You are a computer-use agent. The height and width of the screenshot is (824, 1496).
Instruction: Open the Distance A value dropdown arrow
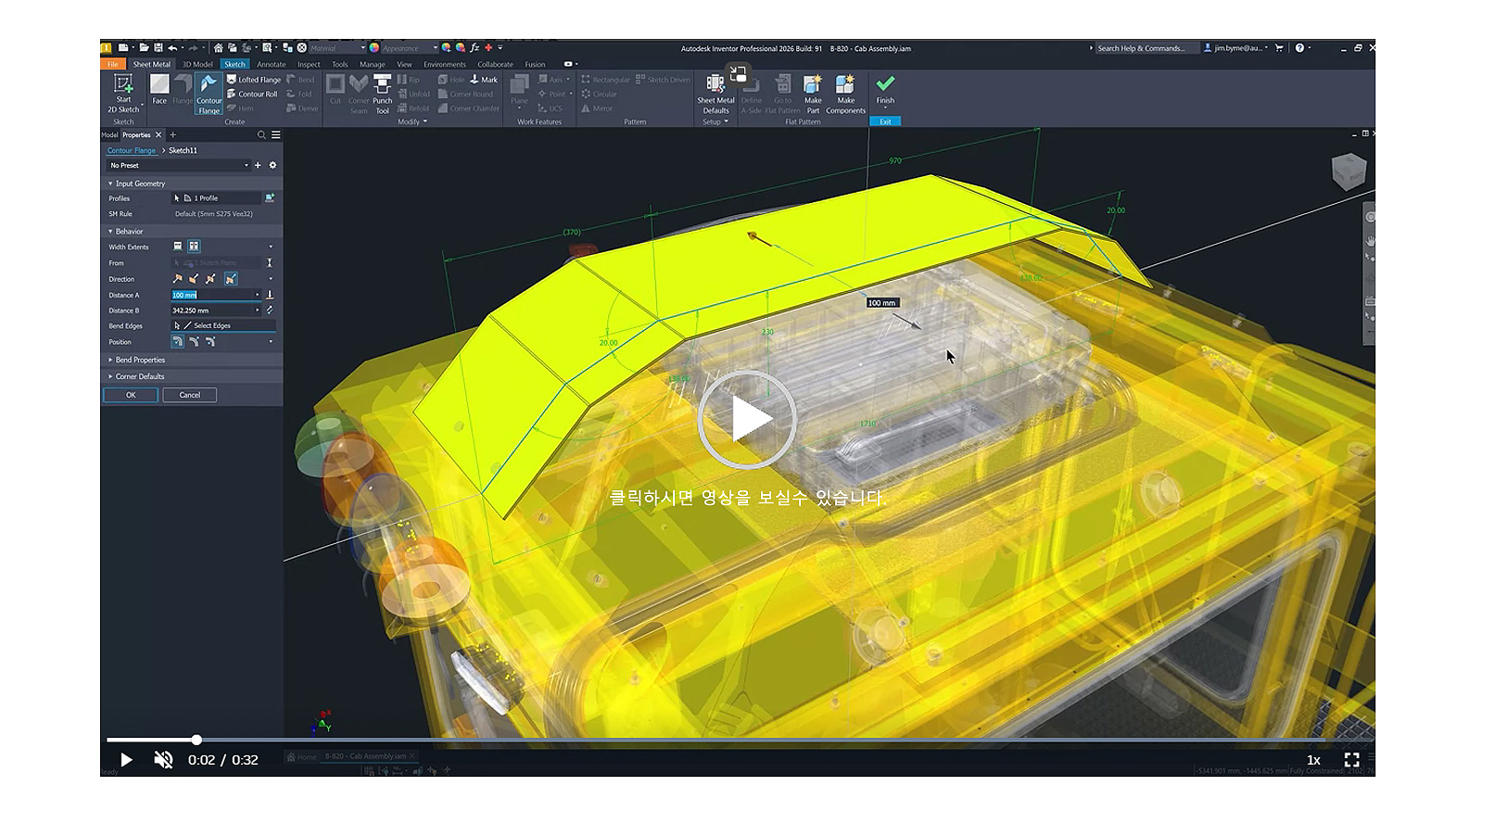pyautogui.click(x=257, y=295)
